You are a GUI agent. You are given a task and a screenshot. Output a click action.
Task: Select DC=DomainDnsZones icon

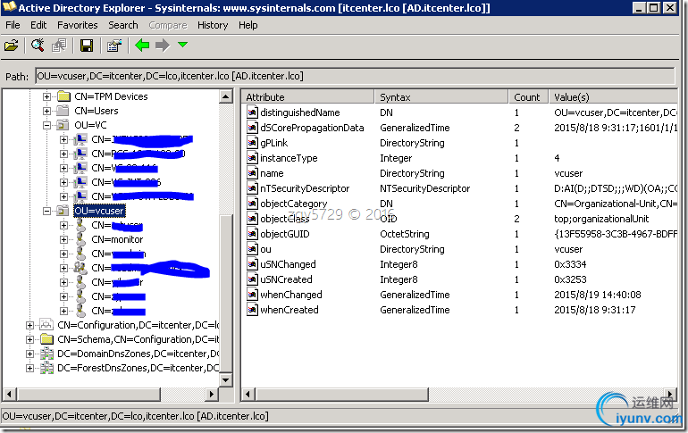47,354
